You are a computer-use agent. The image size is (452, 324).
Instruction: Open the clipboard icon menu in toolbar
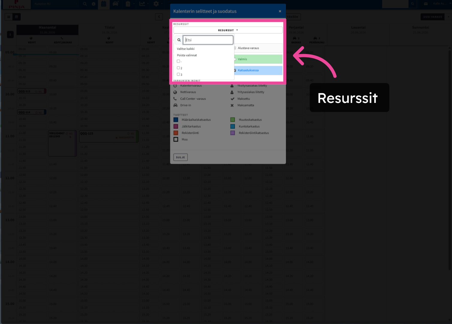pyautogui.click(x=128, y=4)
